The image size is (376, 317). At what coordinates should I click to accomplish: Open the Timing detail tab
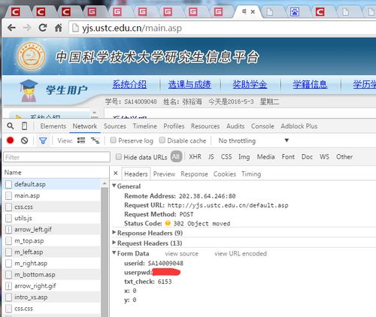click(x=251, y=174)
